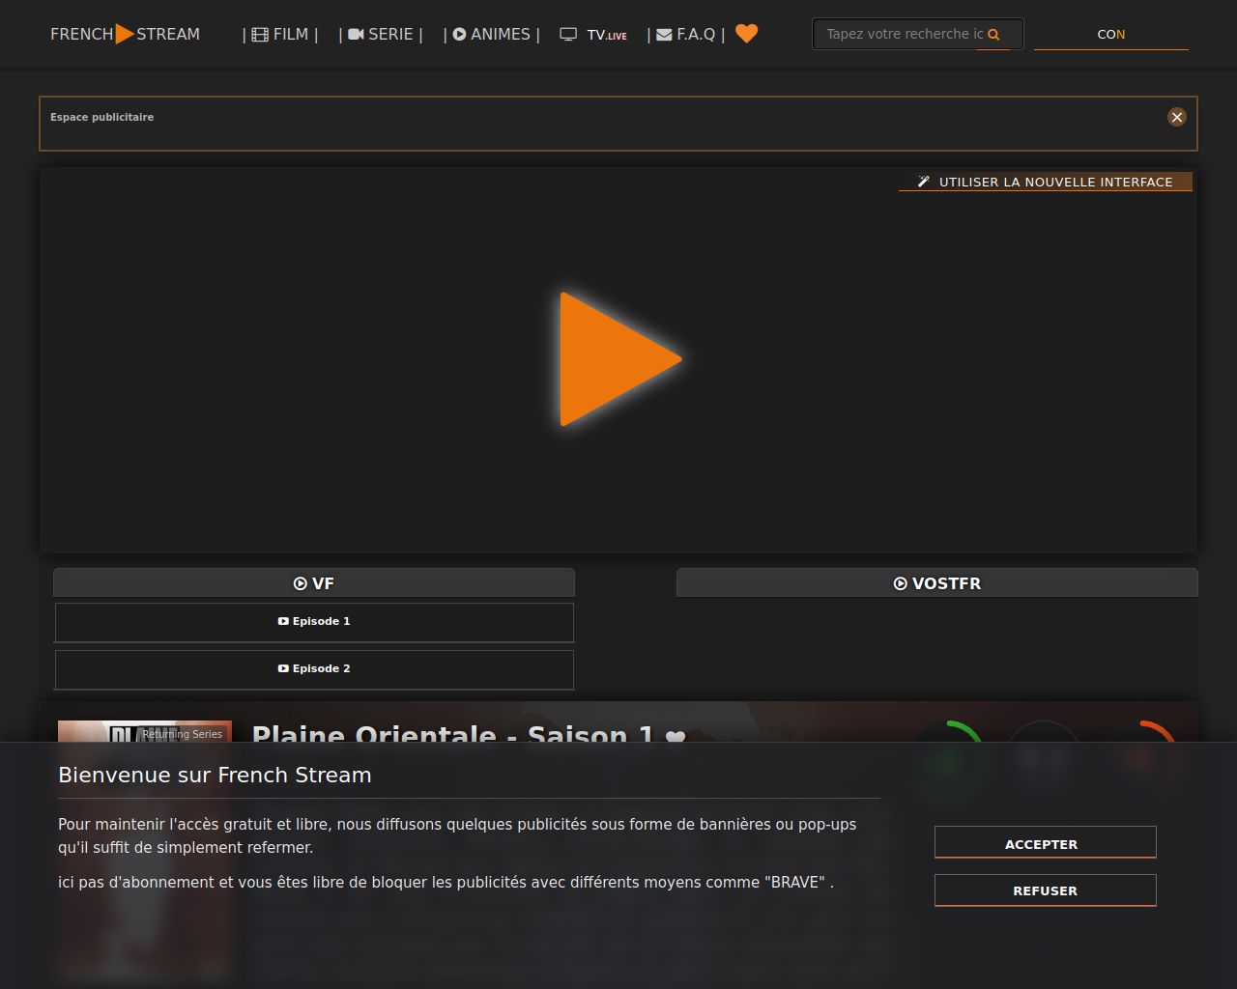Refuse the French Stream notice

click(1046, 890)
